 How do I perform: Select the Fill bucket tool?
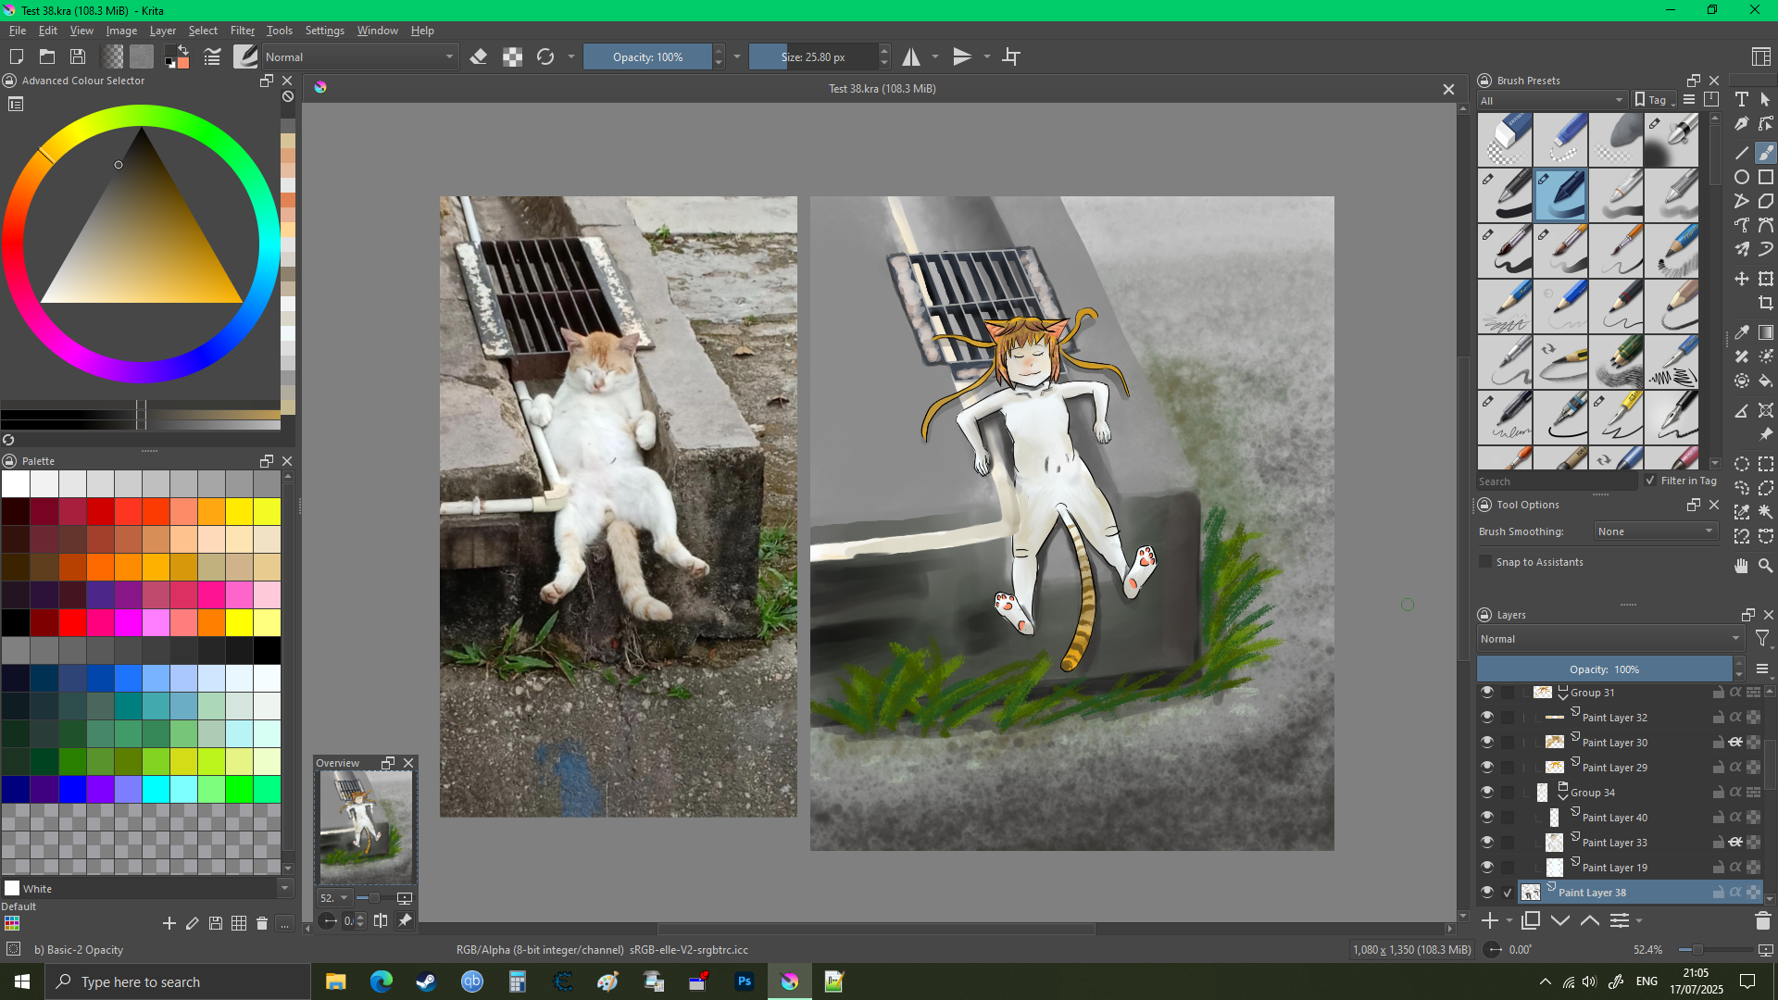pyautogui.click(x=1766, y=381)
